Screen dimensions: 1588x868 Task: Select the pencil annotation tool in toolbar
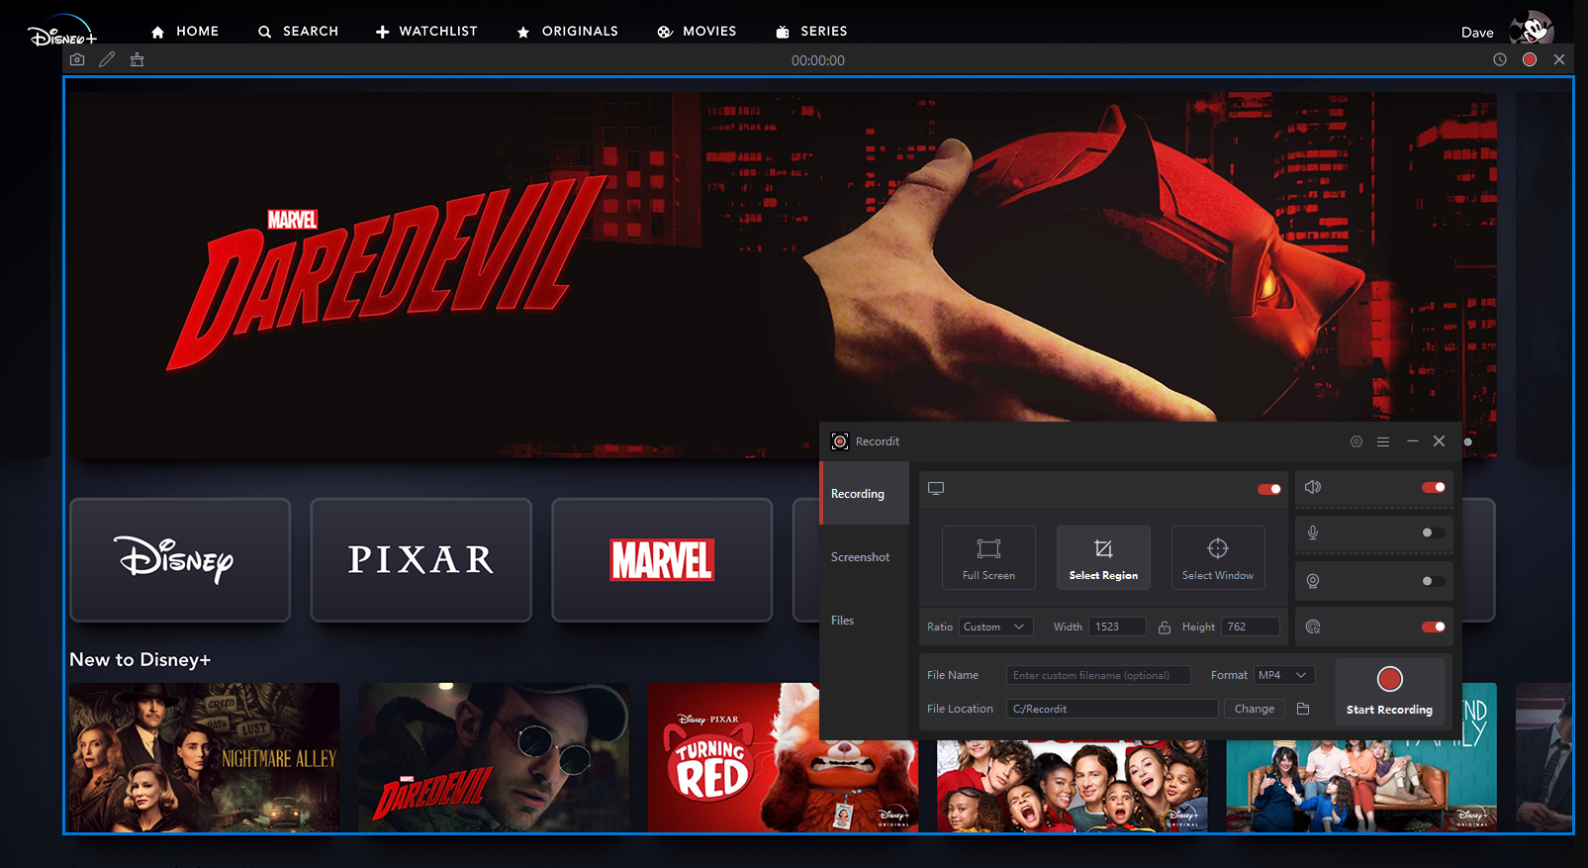coord(107,59)
